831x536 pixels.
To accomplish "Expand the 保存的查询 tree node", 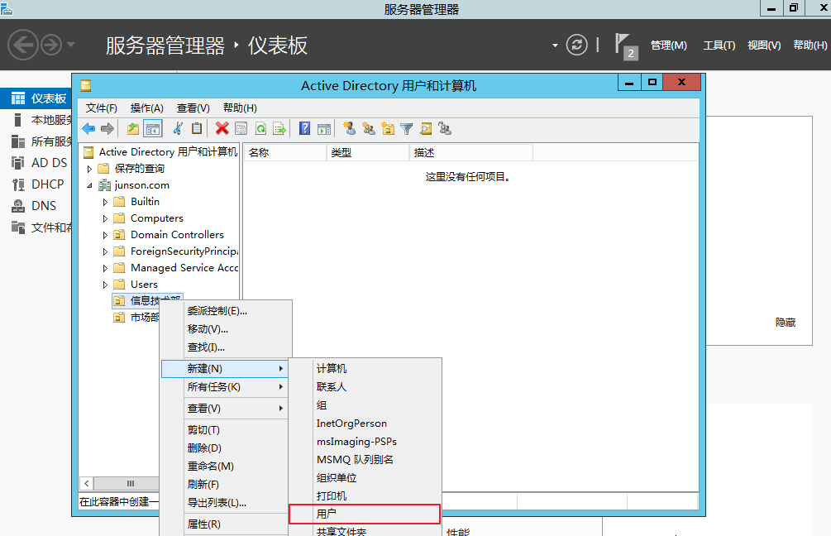I will 89,169.
